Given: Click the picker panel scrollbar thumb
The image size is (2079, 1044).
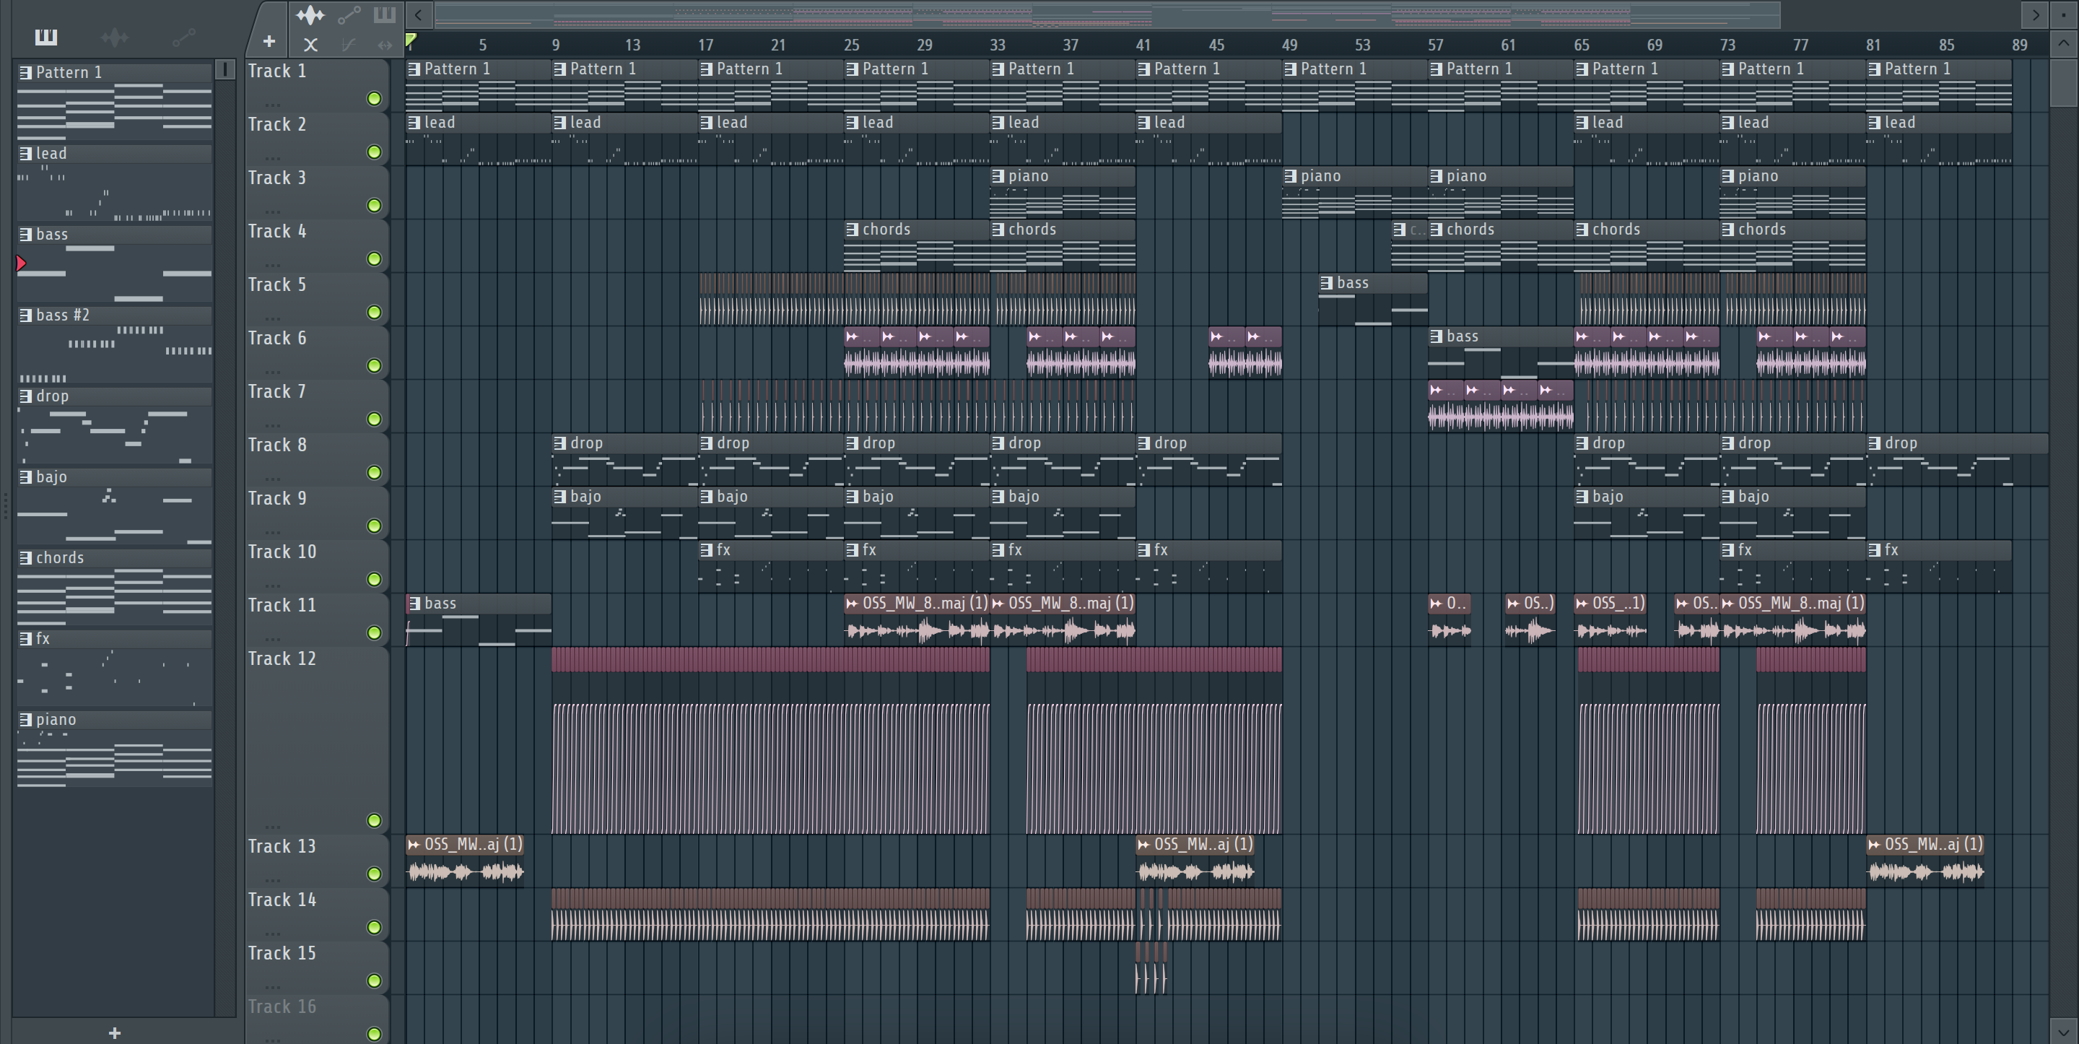Looking at the screenshot, I should 225,70.
